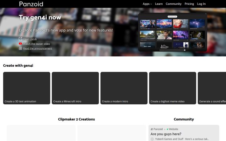Click the hash icon before Panzoid in Community

152,129
